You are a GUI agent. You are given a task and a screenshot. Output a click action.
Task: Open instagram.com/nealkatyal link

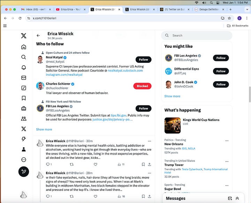tap(64, 75)
